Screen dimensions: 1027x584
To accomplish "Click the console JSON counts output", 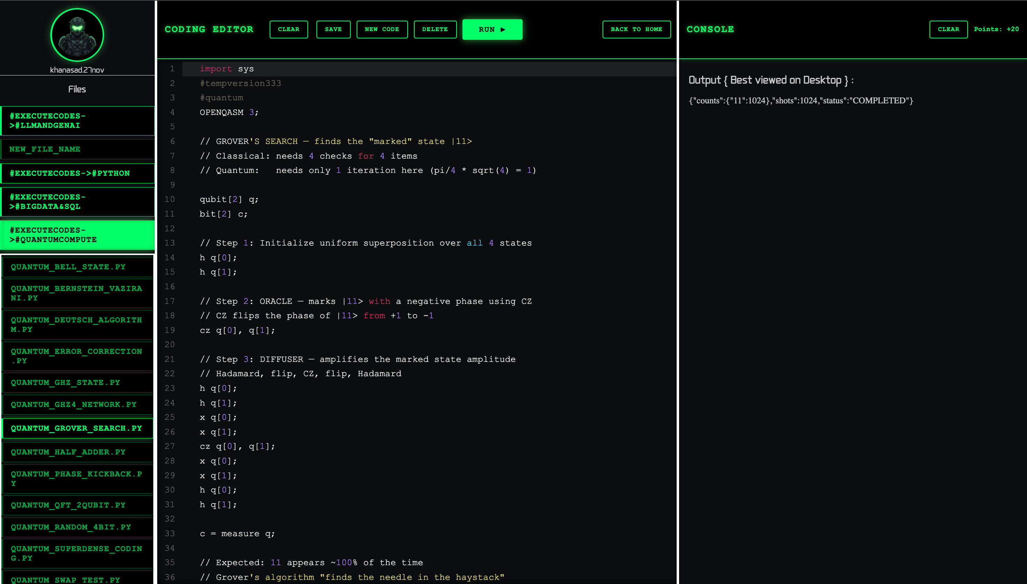I will tap(800, 101).
